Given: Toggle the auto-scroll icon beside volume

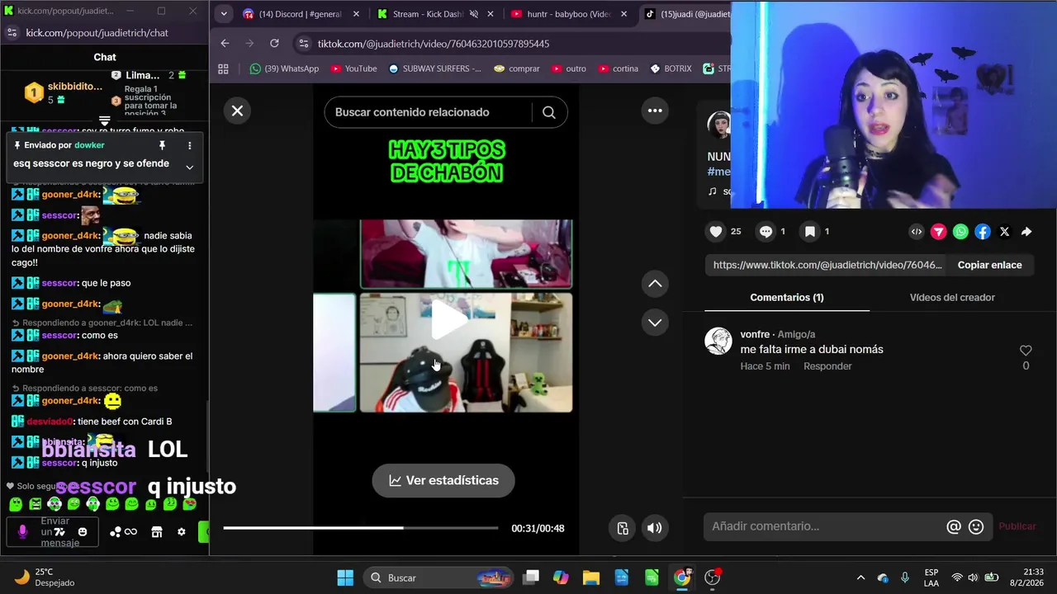Looking at the screenshot, I should (623, 528).
